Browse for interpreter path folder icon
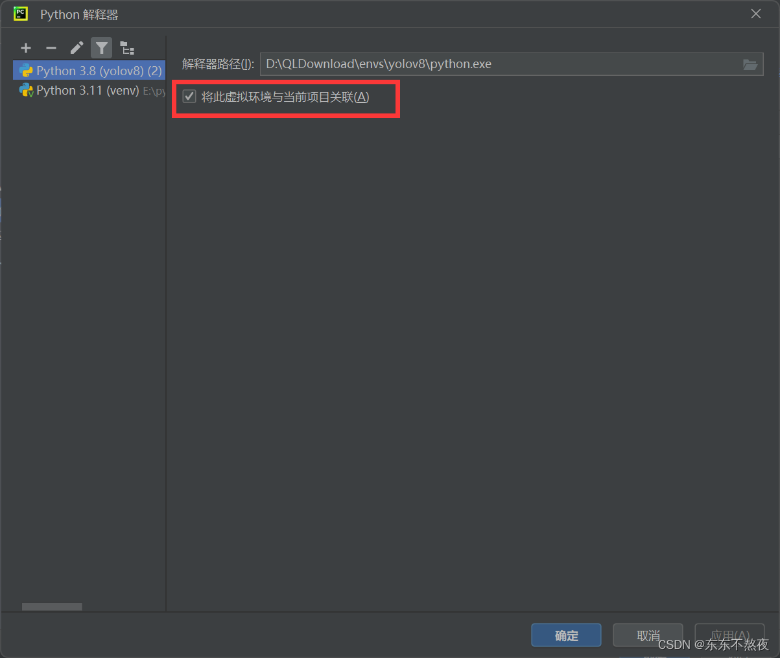Image resolution: width=780 pixels, height=658 pixels. pyautogui.click(x=750, y=64)
